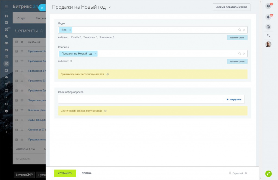The height and width of the screenshot is (180, 278).
Task: Open the hamburger main menu
Action: 7,6
